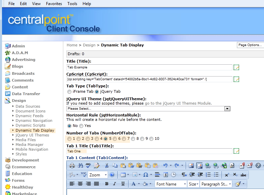Click the Page Options button
This screenshot has width=264, height=195.
[250, 45]
